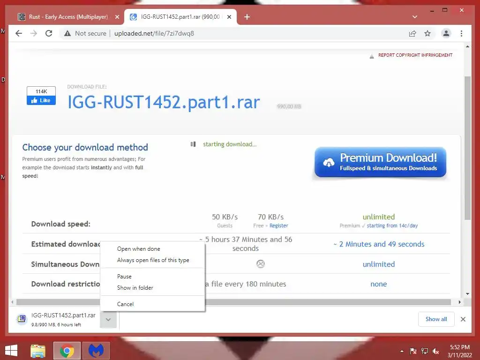This screenshot has width=480, height=360.
Task: Reload the current page
Action: pyautogui.click(x=49, y=33)
